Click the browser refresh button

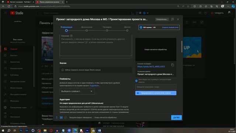9,6
